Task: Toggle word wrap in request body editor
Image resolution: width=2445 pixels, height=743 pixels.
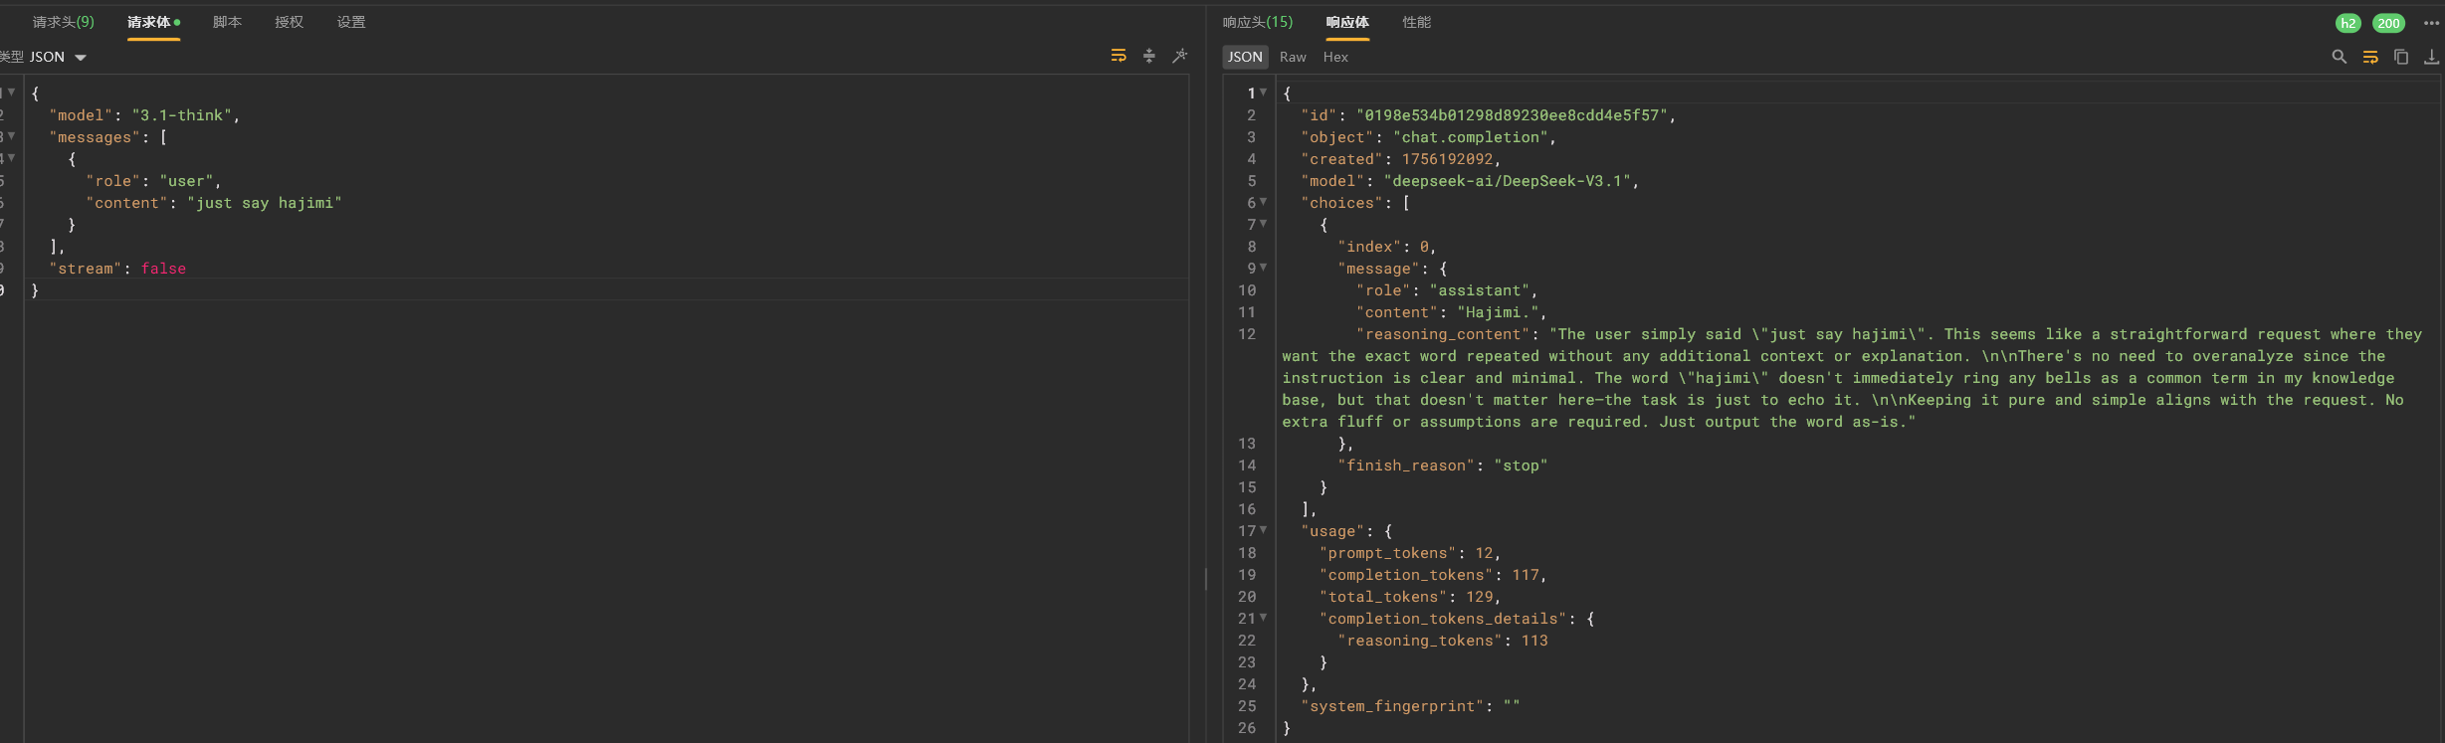Action: coord(1119,56)
